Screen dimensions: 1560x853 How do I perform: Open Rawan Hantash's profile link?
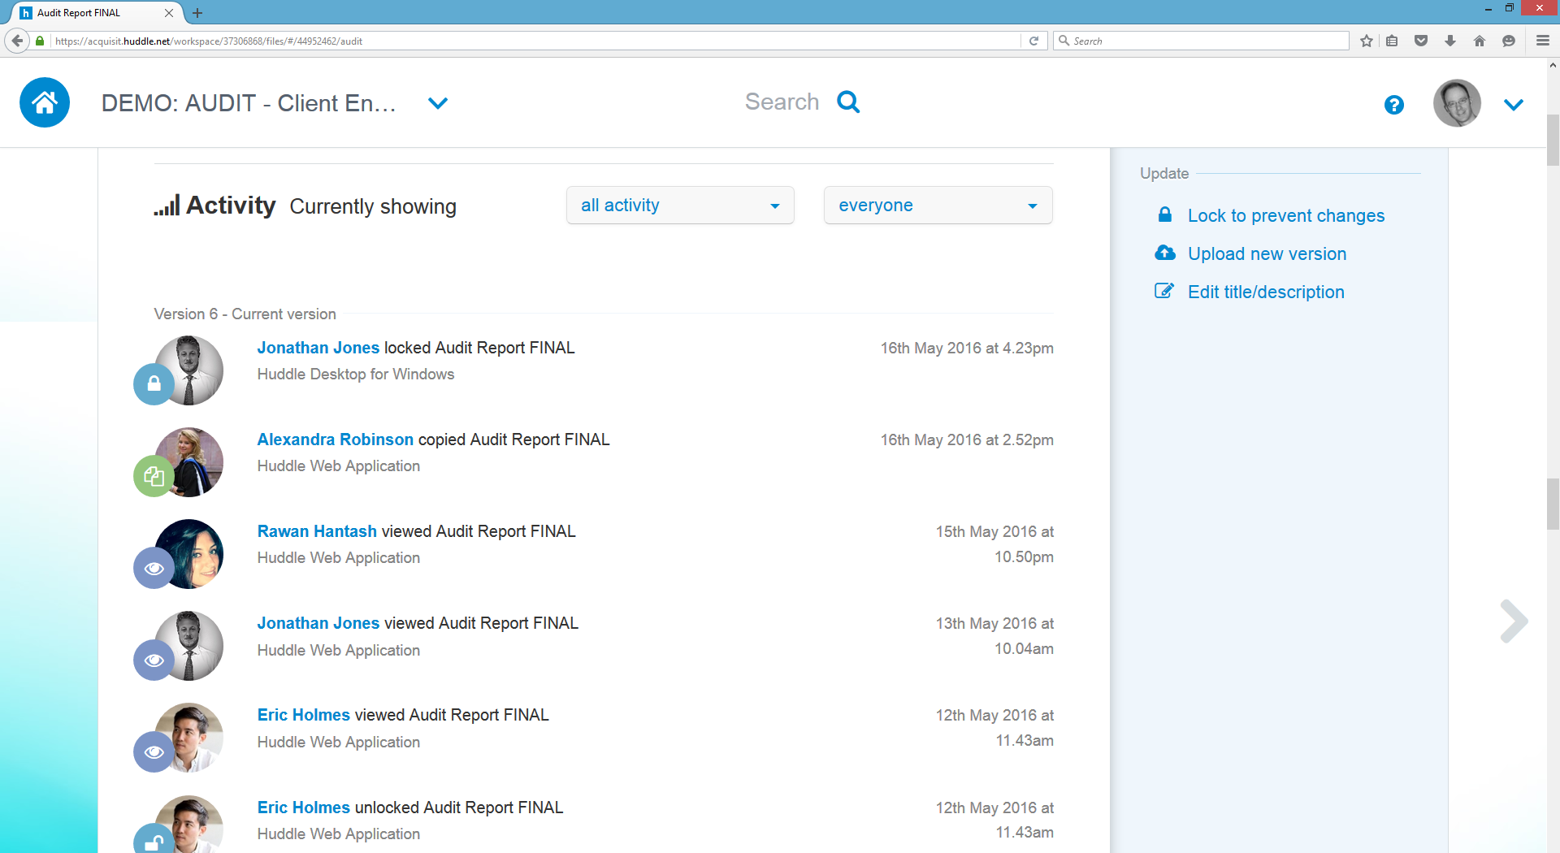tap(317, 531)
